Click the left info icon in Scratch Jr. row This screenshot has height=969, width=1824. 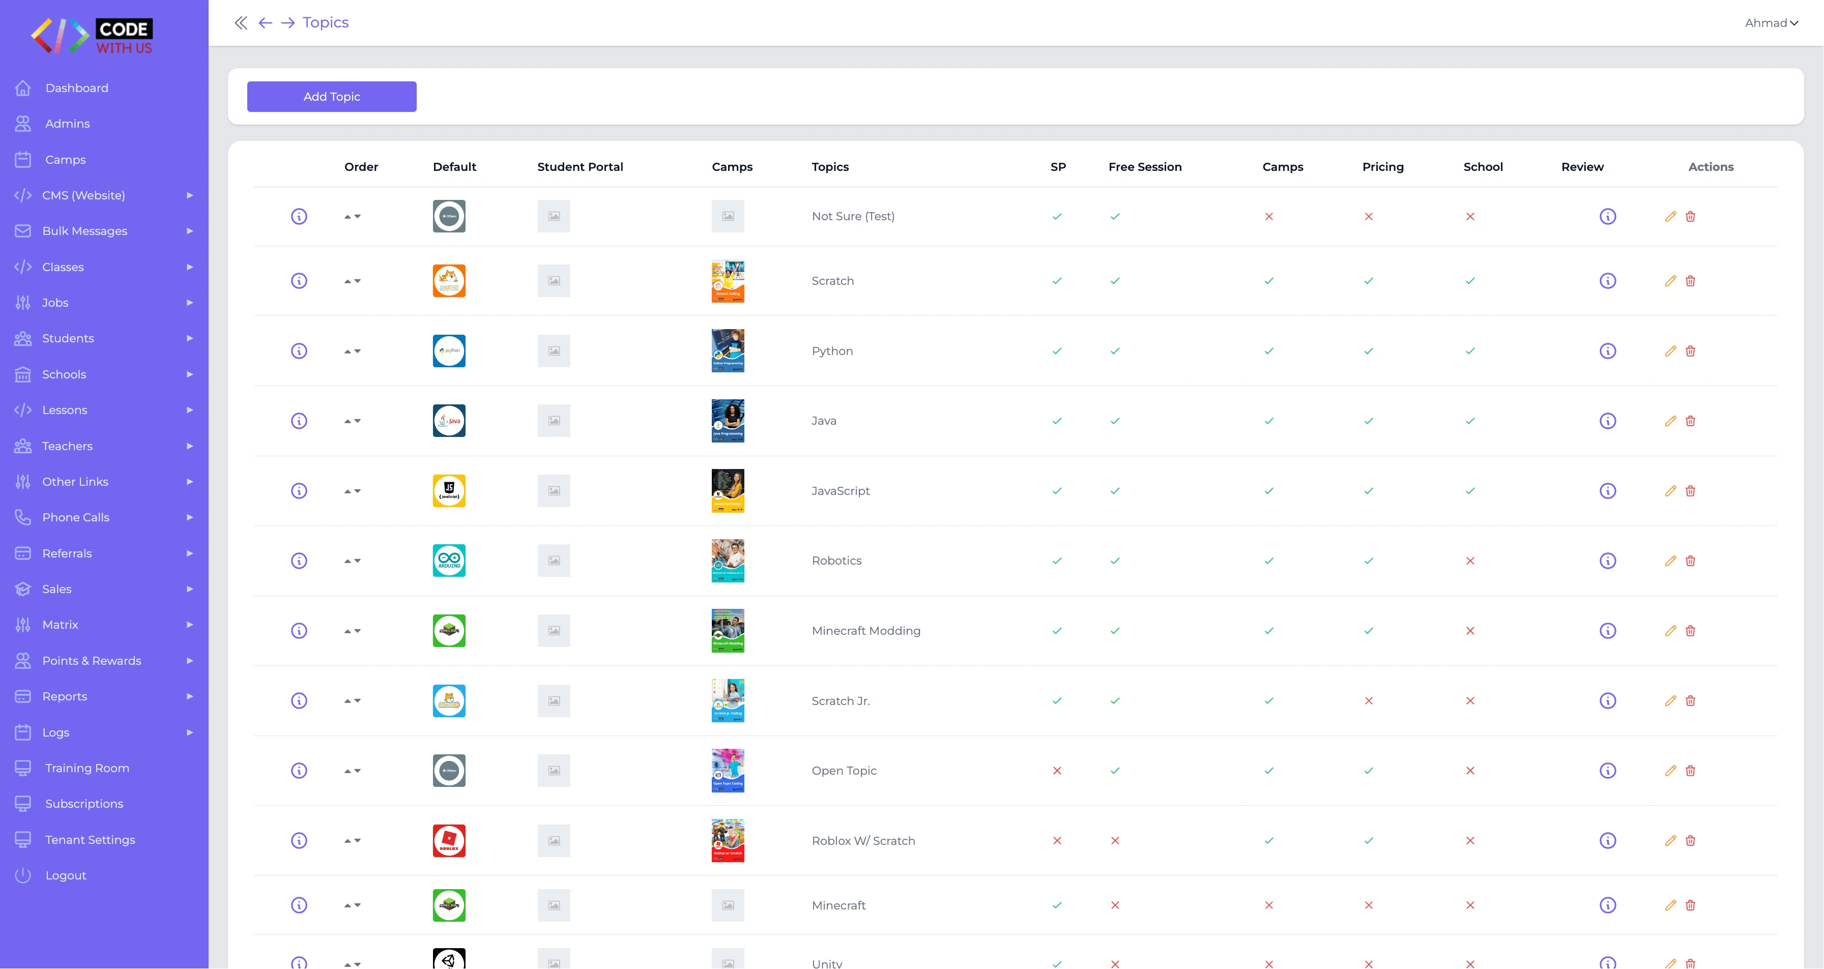click(x=299, y=701)
